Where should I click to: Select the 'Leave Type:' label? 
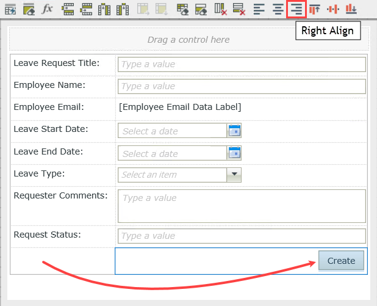39,173
